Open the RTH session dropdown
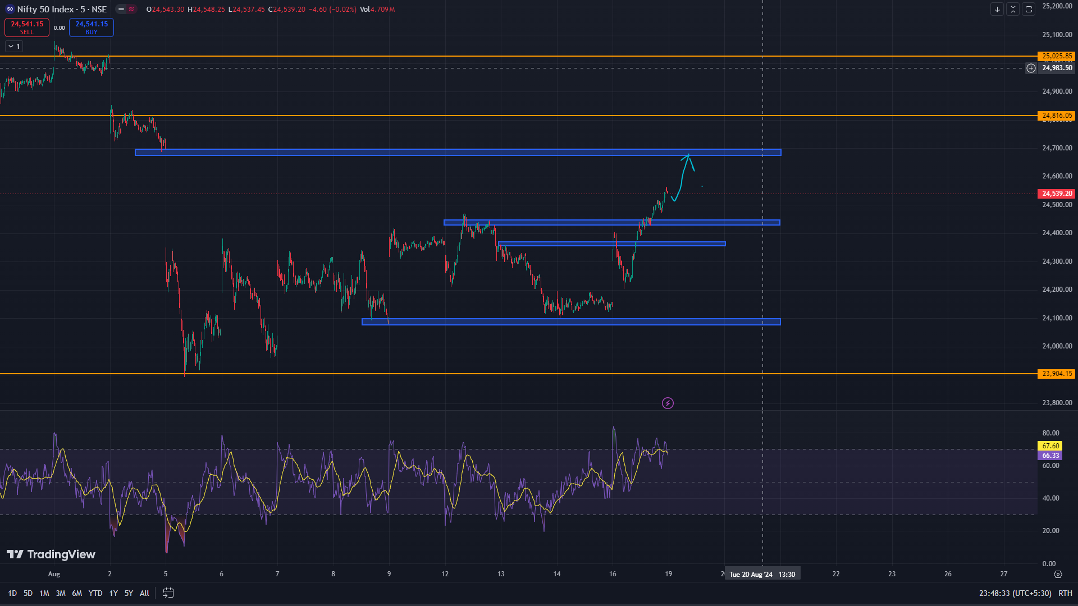This screenshot has width=1078, height=606. [1065, 593]
